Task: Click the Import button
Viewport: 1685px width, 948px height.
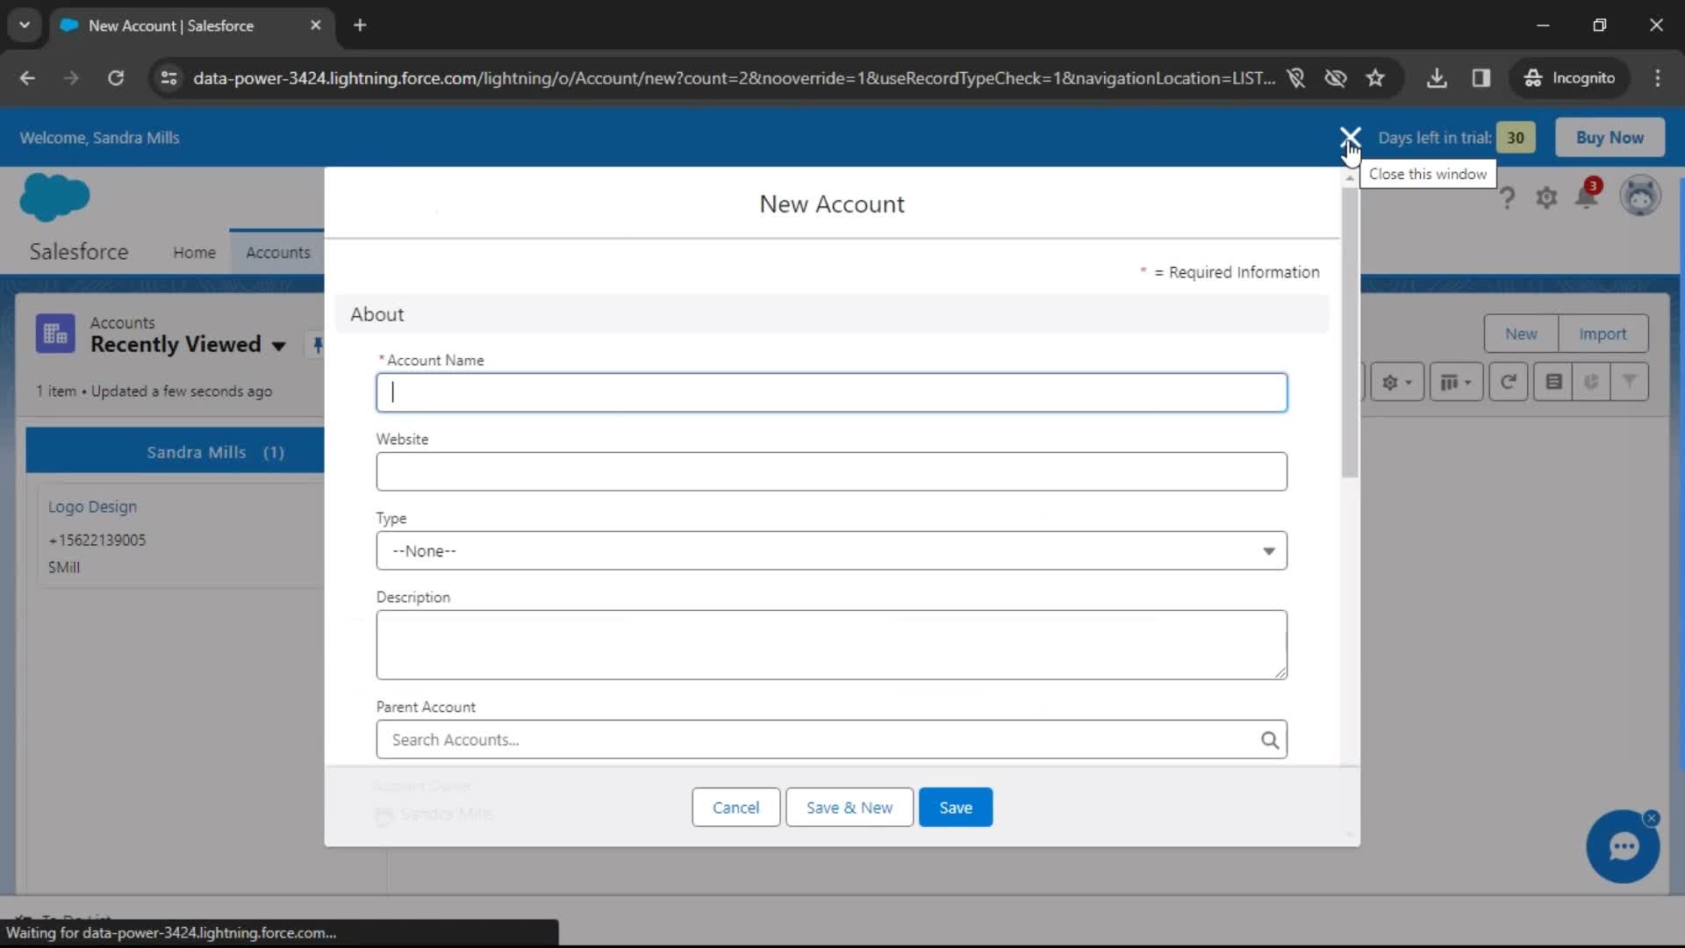Action: point(1603,334)
